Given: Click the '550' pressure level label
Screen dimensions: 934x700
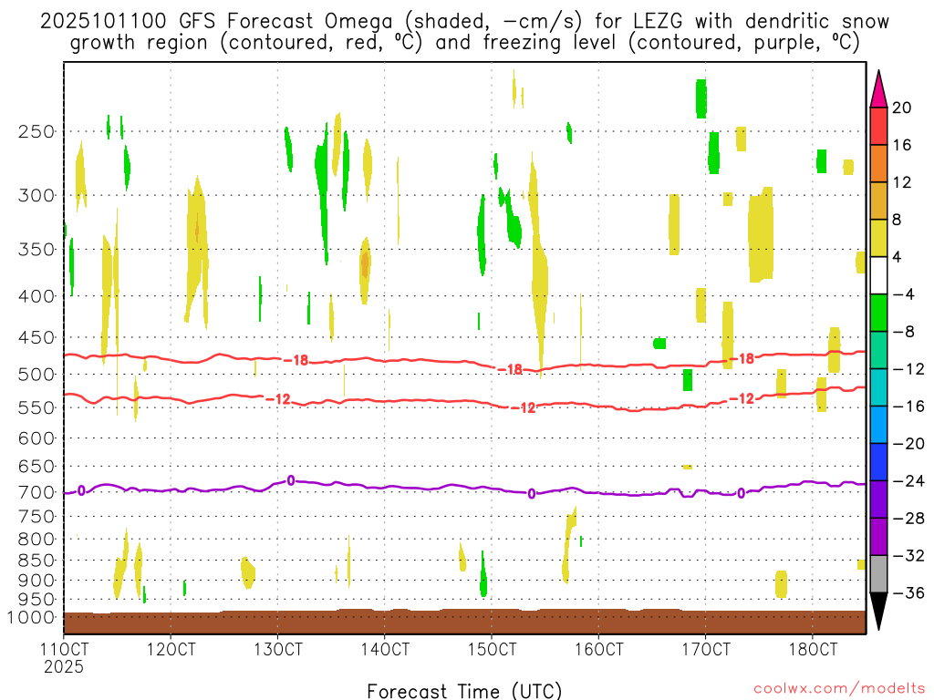Looking at the screenshot, I should coord(36,407).
